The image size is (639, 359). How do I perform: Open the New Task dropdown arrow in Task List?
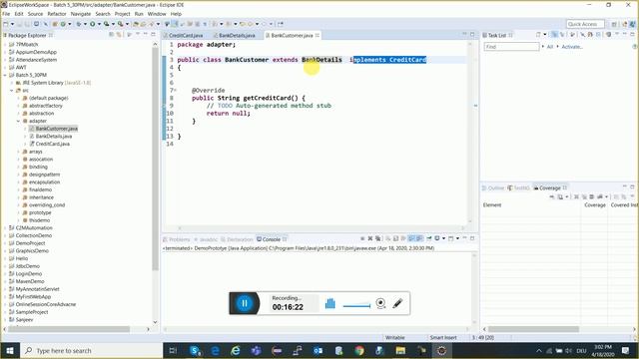(545, 35)
